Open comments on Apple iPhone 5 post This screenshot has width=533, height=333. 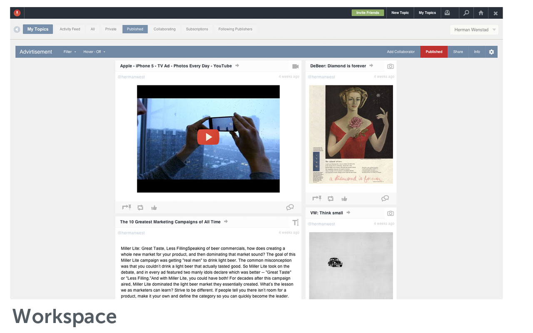tap(290, 207)
